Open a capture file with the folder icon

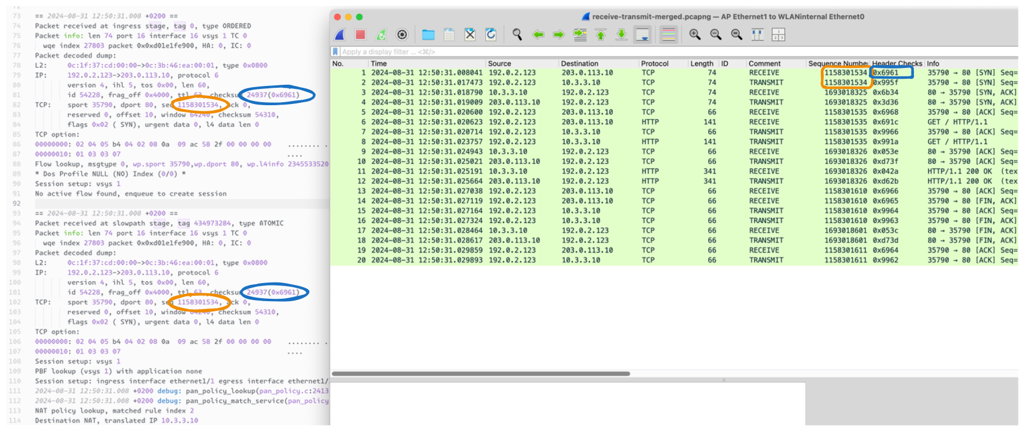click(428, 35)
